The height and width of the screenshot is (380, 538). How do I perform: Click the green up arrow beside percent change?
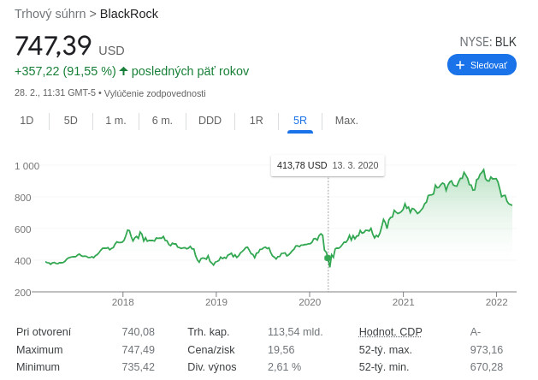click(123, 71)
